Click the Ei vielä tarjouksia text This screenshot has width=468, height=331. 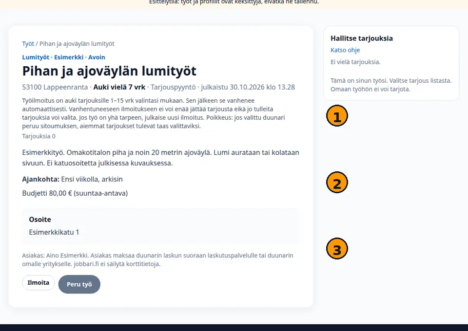(355, 62)
